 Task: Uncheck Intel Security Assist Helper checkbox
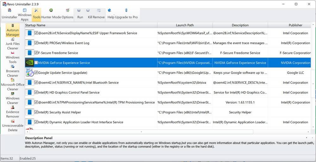click(x=36, y=112)
